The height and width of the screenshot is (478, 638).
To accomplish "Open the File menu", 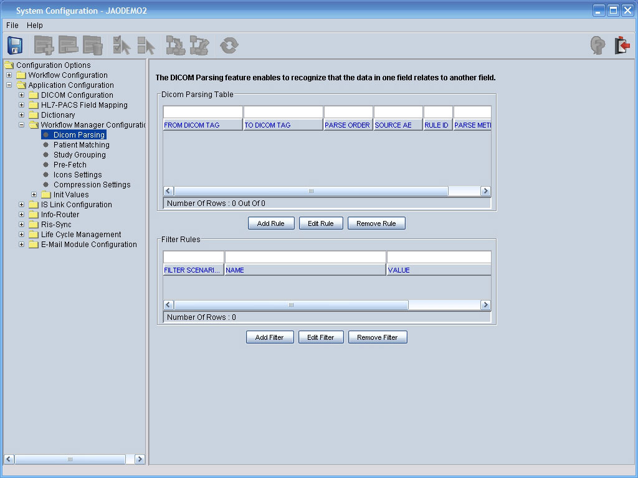I will (x=12, y=25).
